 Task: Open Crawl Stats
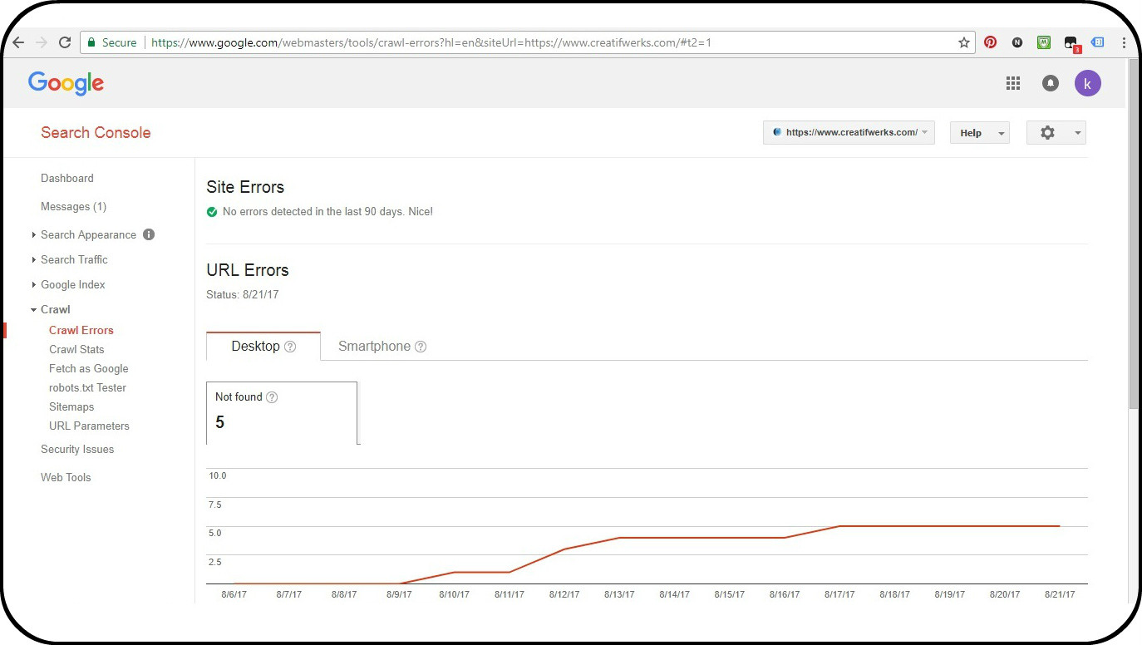(x=76, y=350)
